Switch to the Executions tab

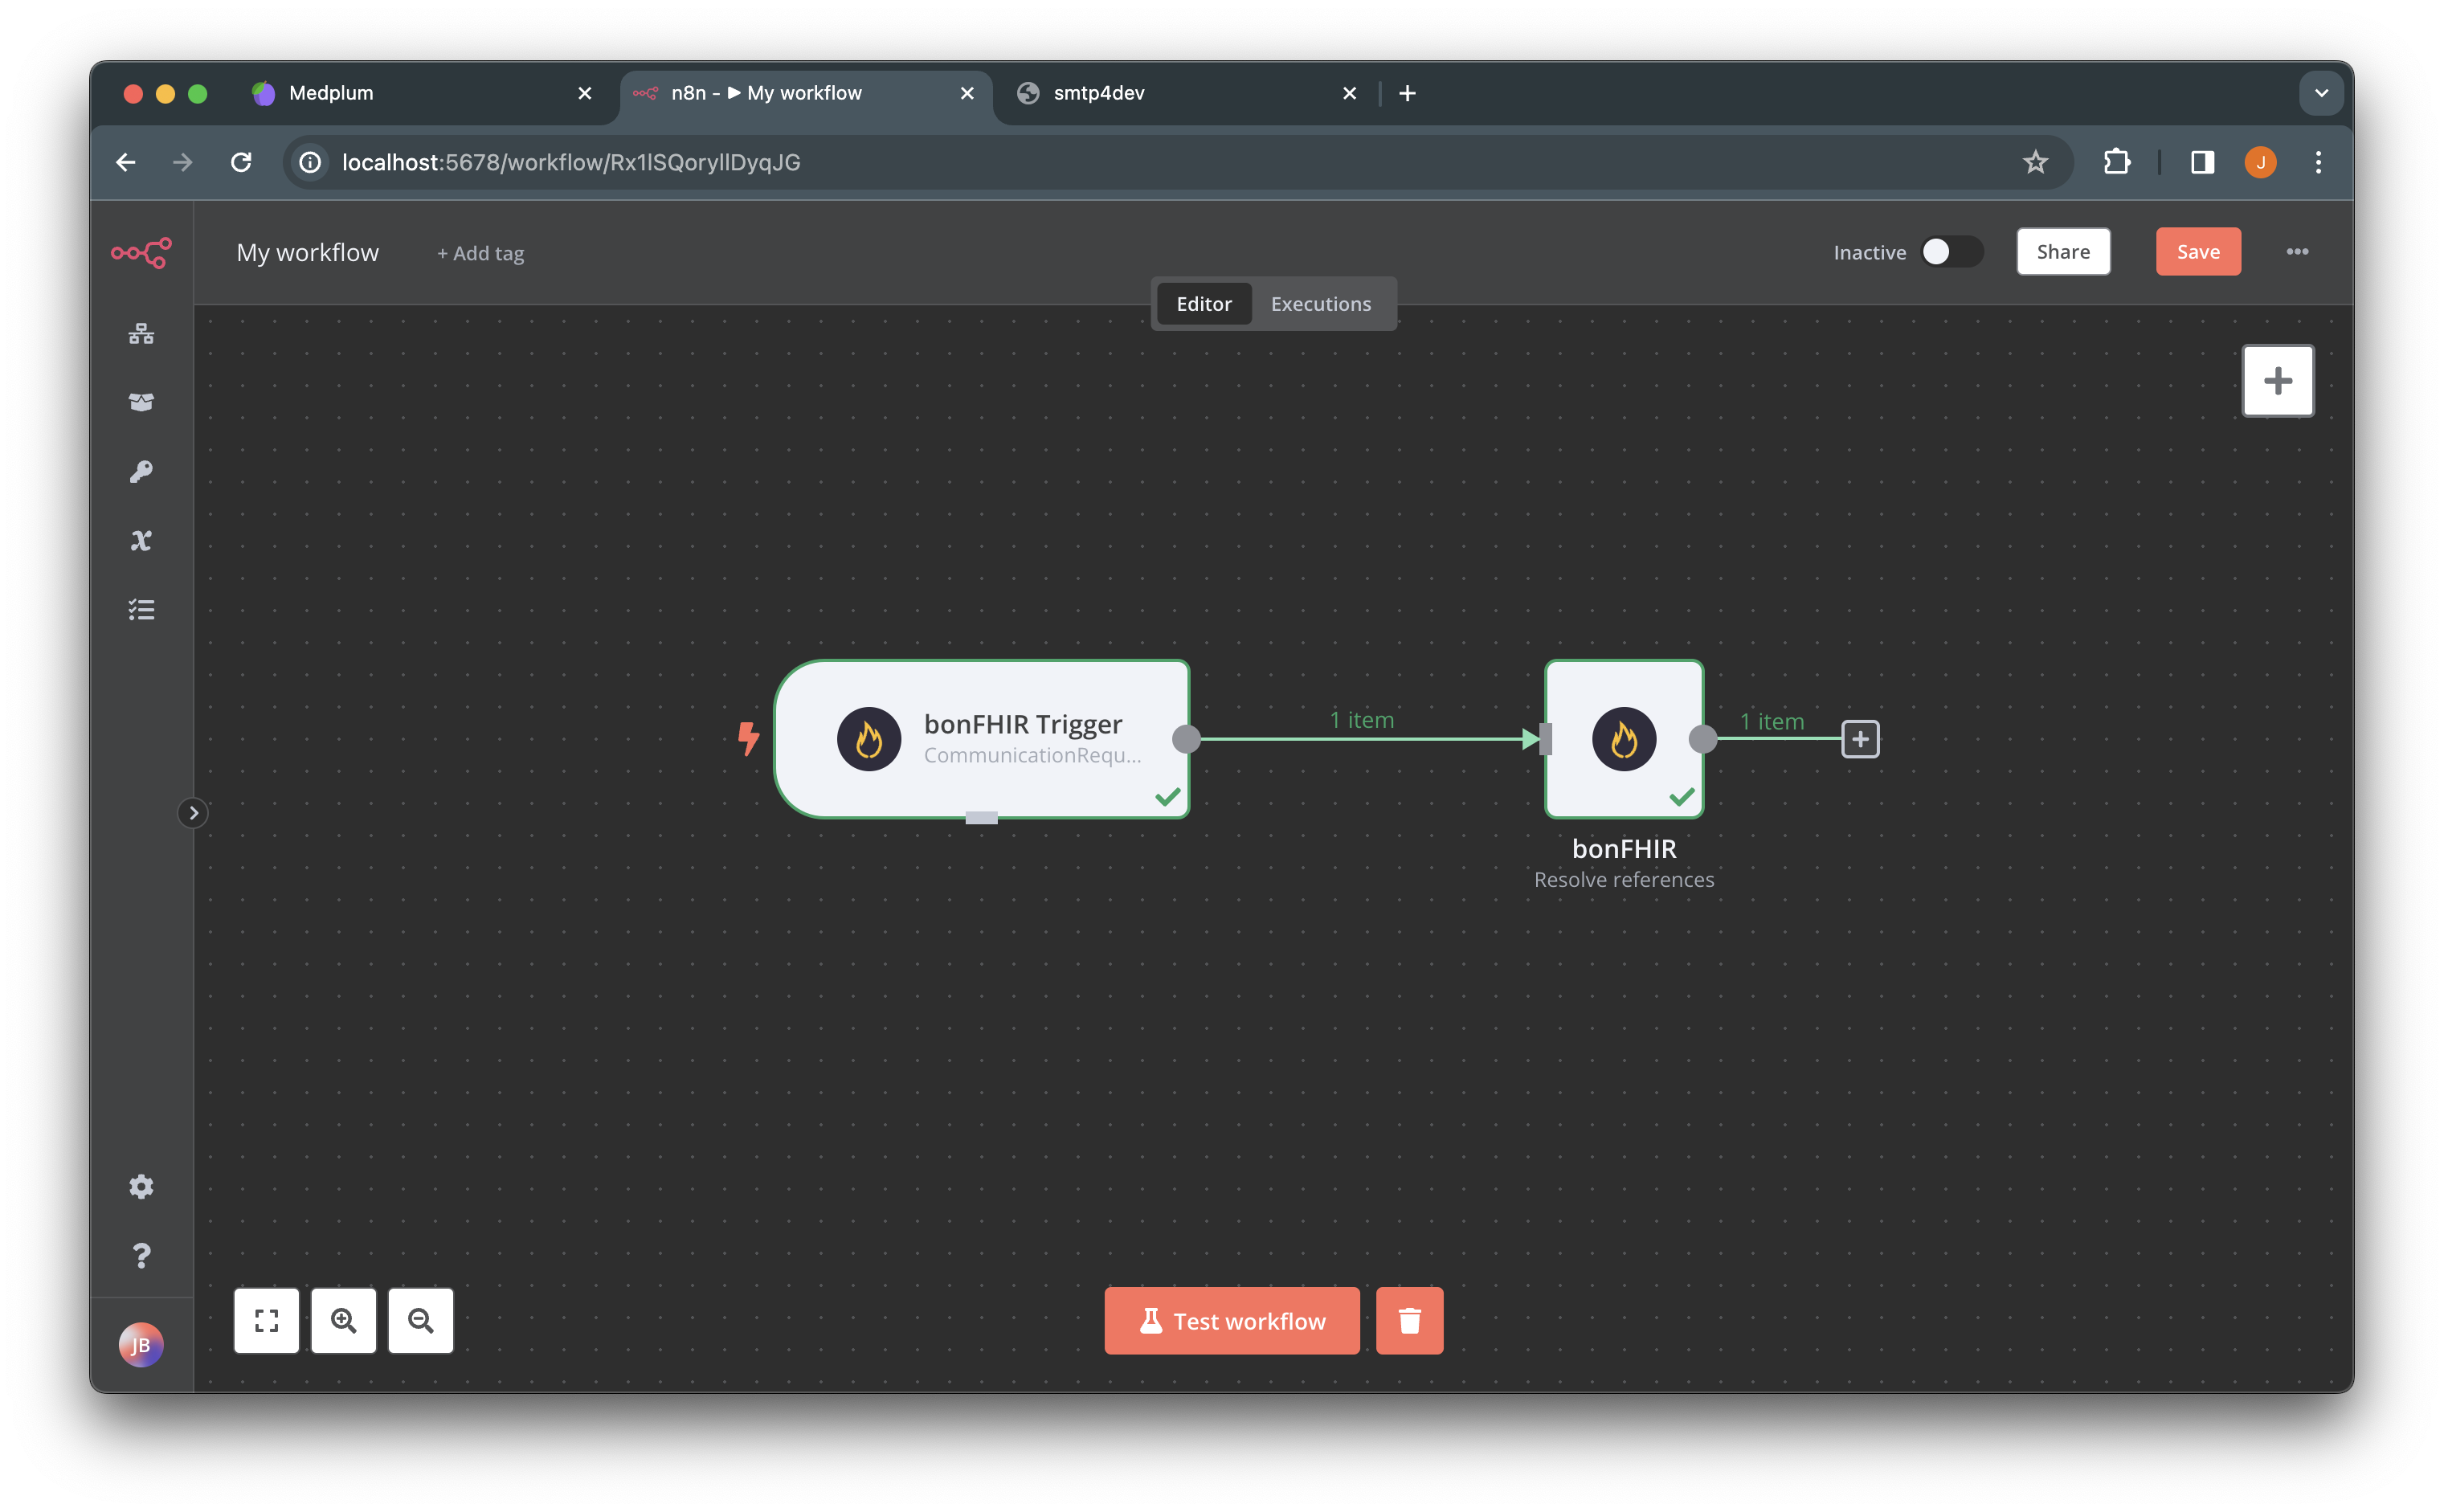[1322, 302]
